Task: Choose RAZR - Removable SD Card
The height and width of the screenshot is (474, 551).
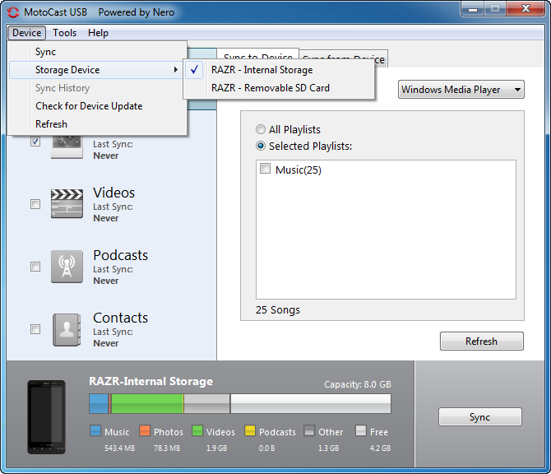Action: tap(270, 88)
